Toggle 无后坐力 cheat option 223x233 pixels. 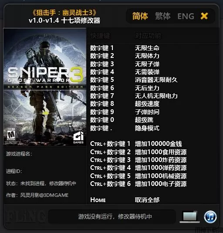tap(147, 88)
